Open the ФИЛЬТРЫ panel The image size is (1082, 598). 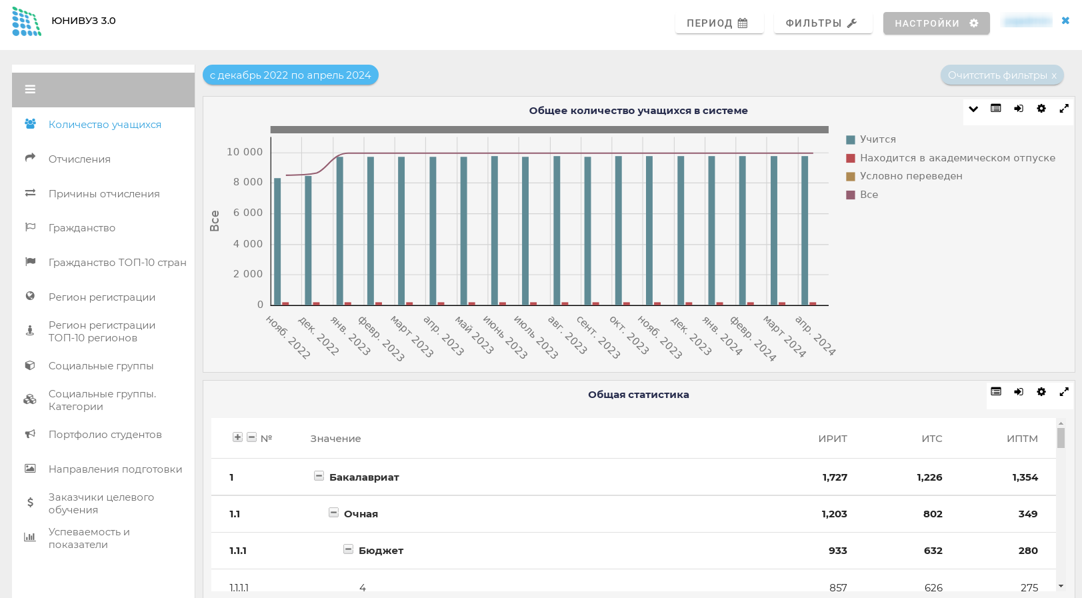823,23
